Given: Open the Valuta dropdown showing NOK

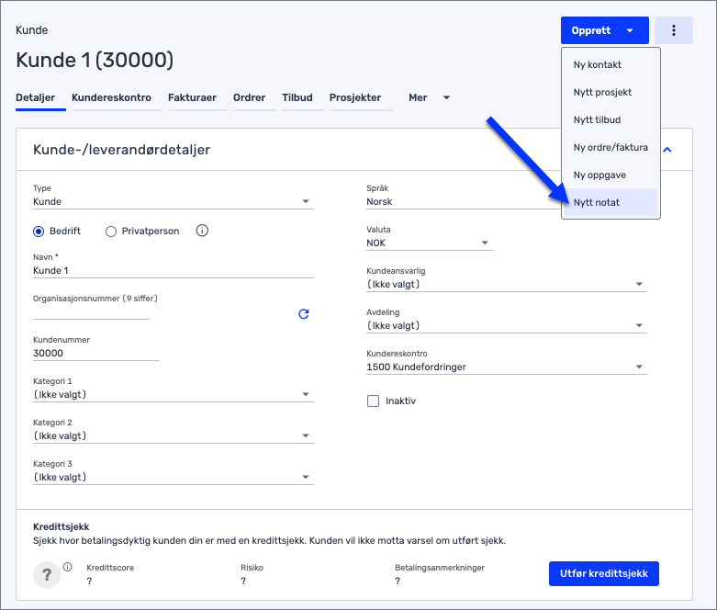Looking at the screenshot, I should point(430,243).
